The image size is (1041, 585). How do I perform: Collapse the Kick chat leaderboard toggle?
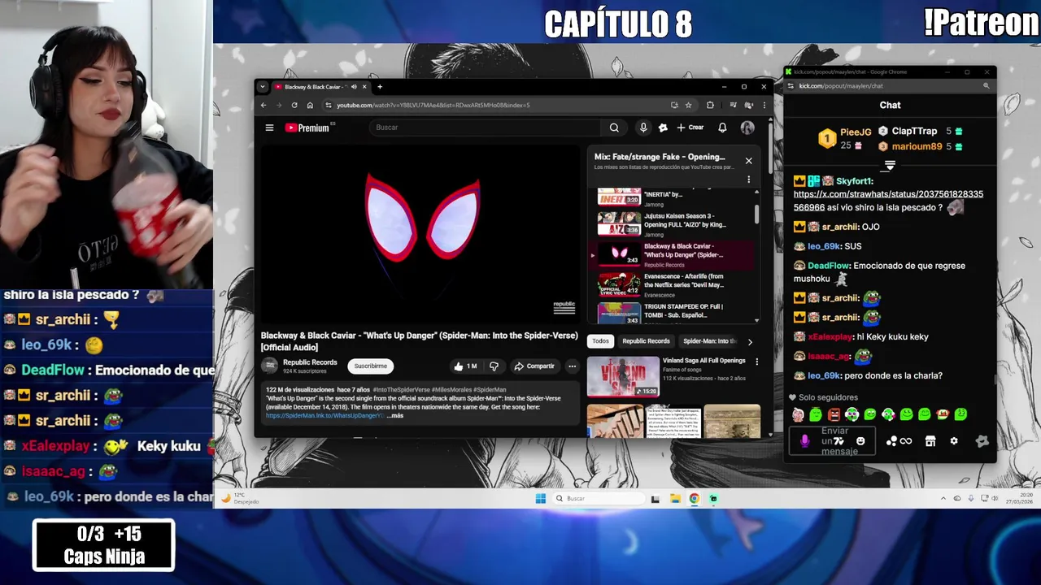pyautogui.click(x=890, y=166)
